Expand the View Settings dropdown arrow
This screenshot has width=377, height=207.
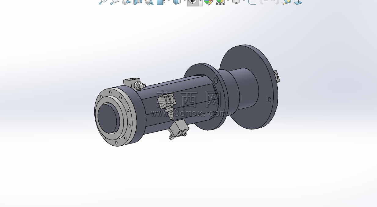(244, 1)
